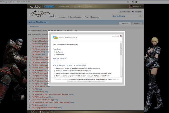Open the Entertainment dropdown menu
The image size is (169, 113).
64,6
